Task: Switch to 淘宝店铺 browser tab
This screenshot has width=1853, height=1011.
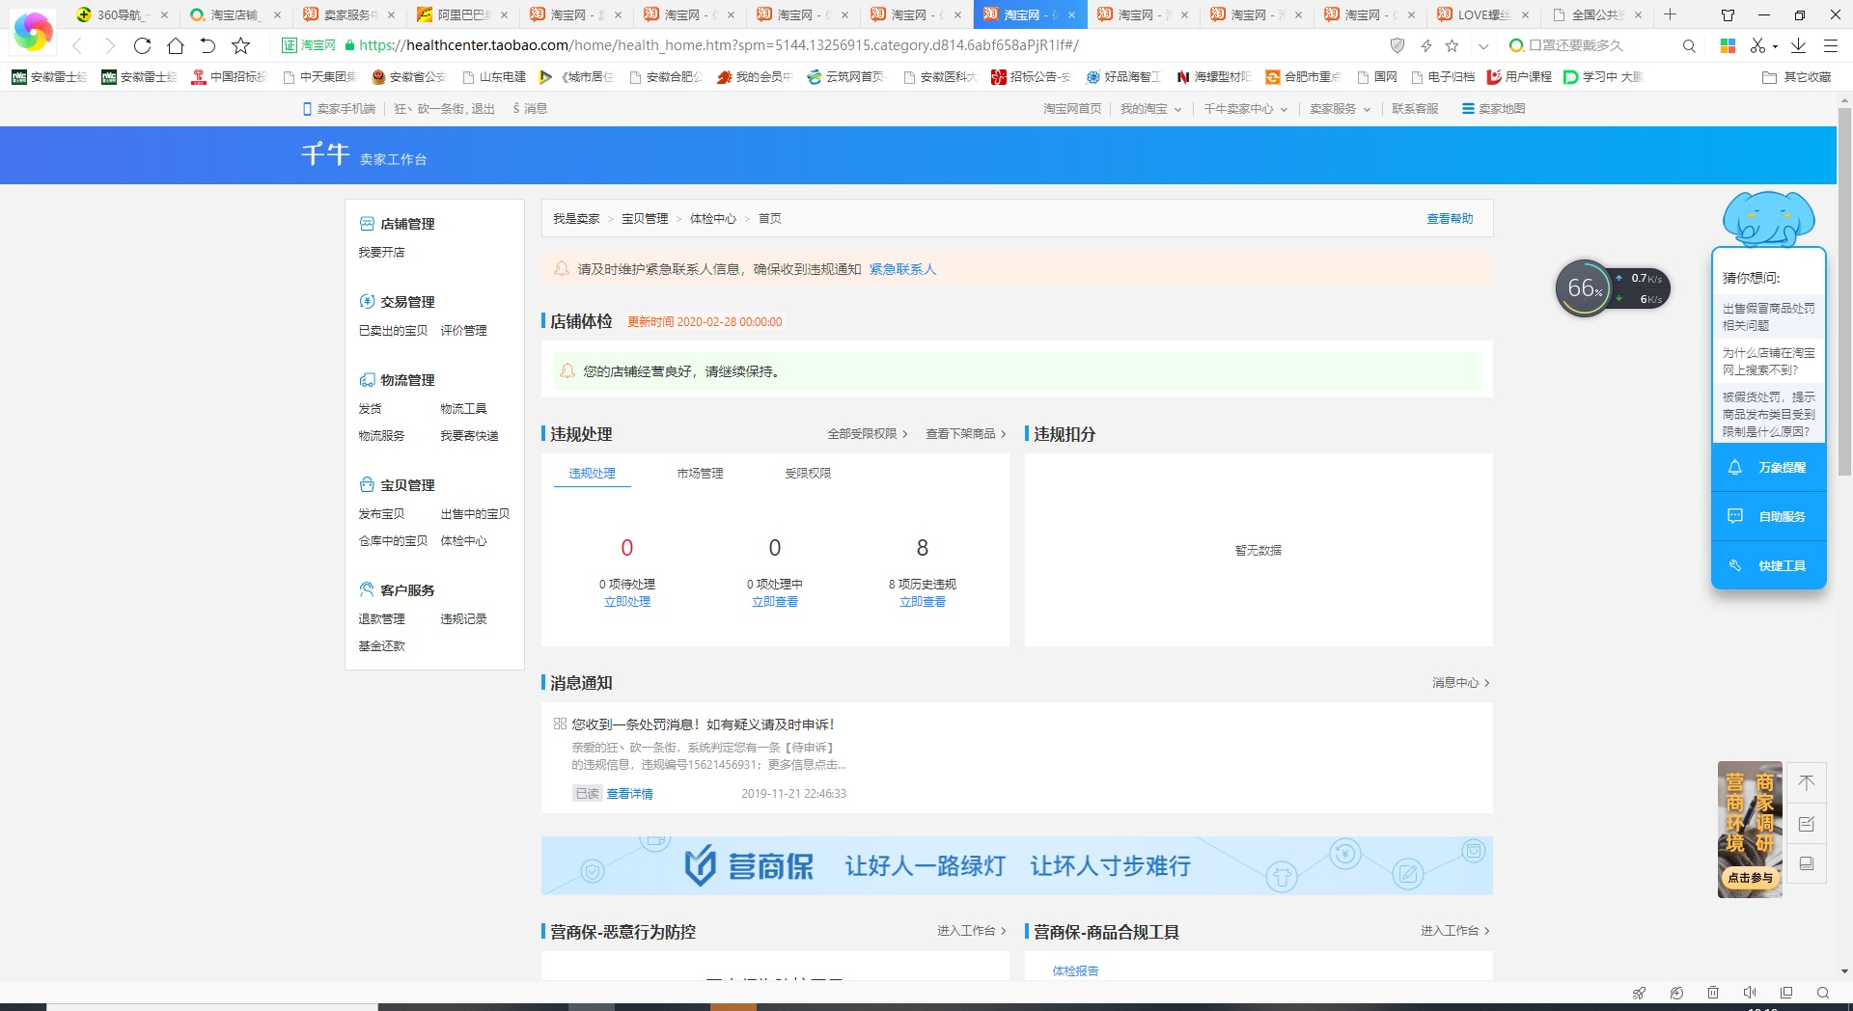Action: (235, 14)
